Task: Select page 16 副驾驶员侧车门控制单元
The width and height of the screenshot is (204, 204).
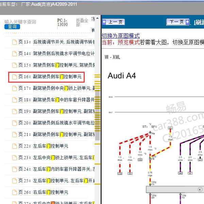Action: (50, 76)
